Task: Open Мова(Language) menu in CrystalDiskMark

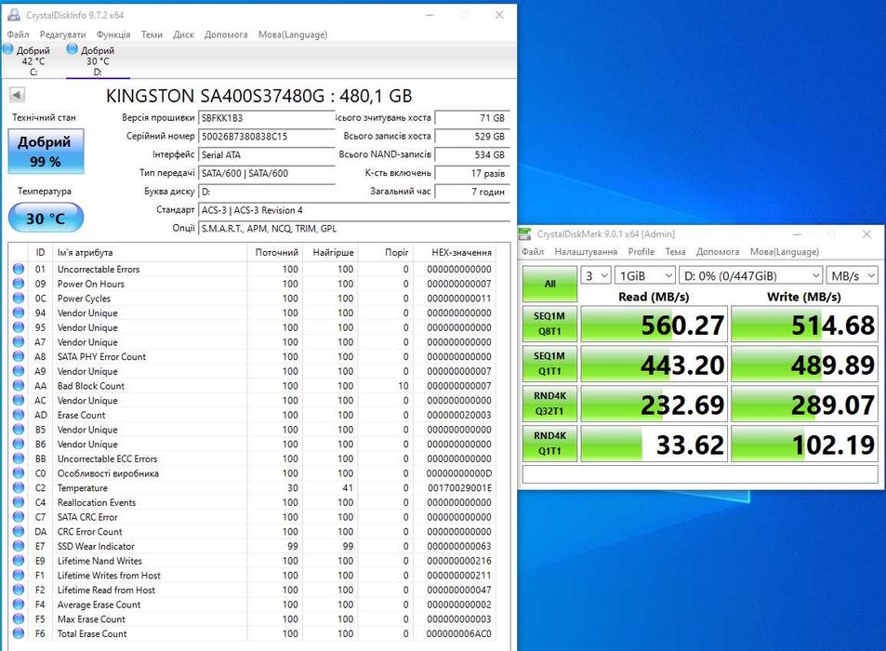Action: pos(785,251)
